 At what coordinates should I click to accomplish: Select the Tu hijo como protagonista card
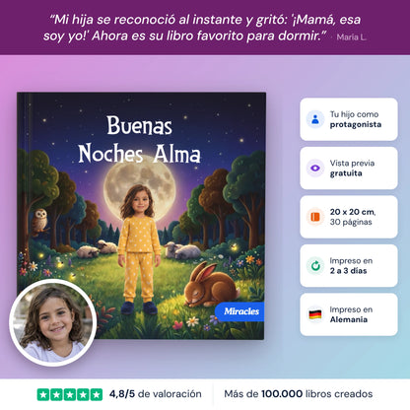(x=349, y=119)
